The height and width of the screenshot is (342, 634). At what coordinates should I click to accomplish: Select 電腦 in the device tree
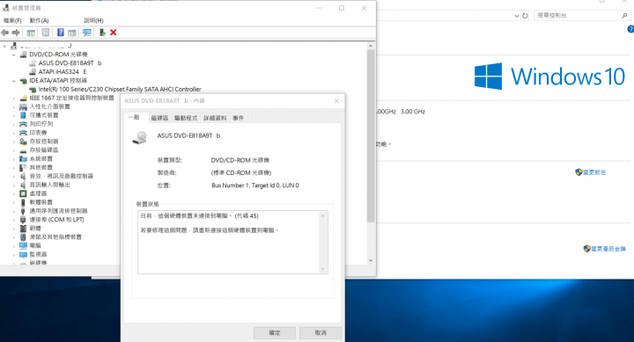click(x=35, y=245)
